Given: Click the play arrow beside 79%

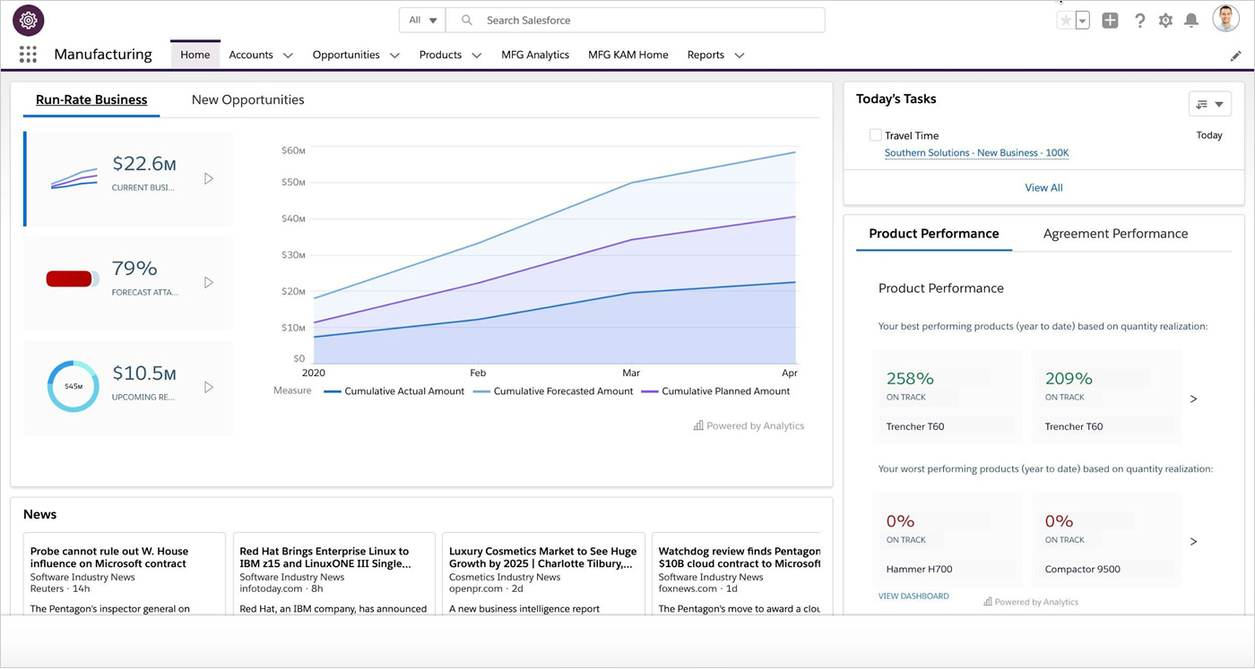Looking at the screenshot, I should click(209, 282).
